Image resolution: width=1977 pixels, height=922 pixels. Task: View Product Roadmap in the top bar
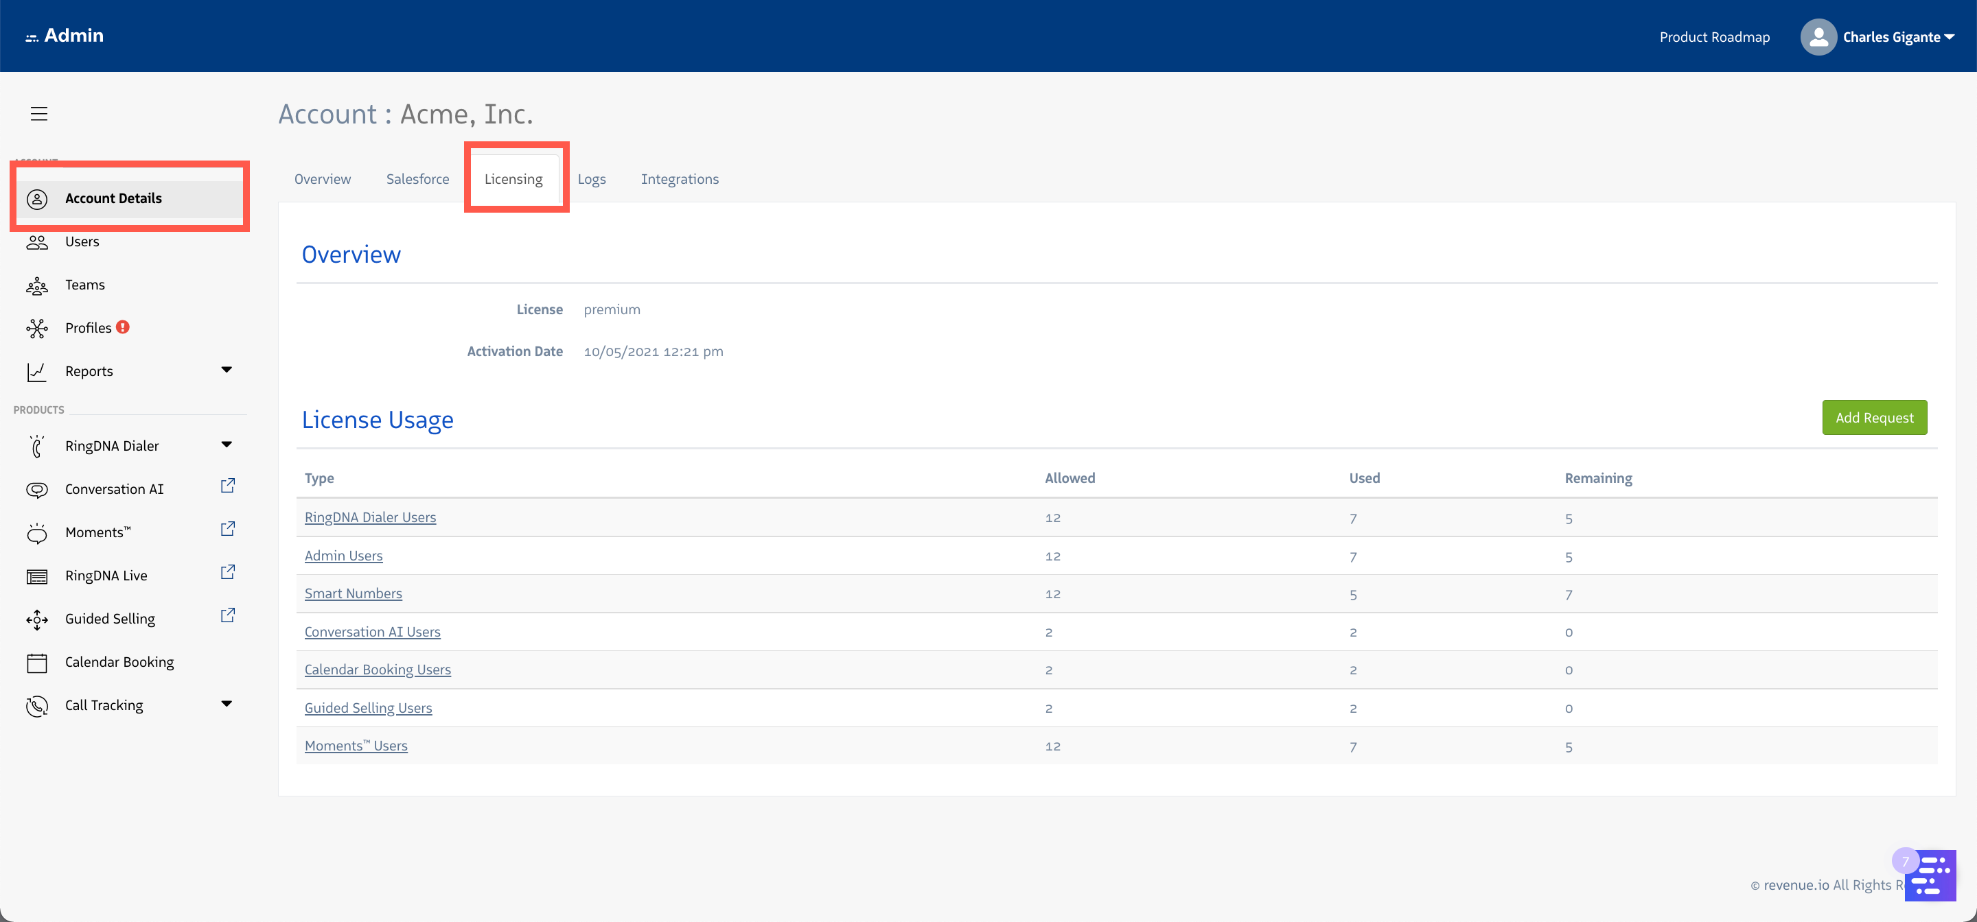tap(1714, 36)
